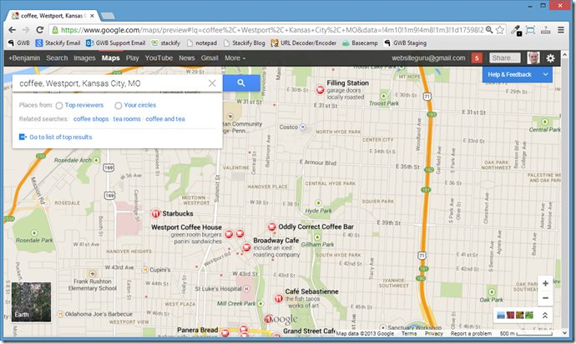Click the +Benjamin profile link
Screen dimensions: 576x344
[x=24, y=57]
